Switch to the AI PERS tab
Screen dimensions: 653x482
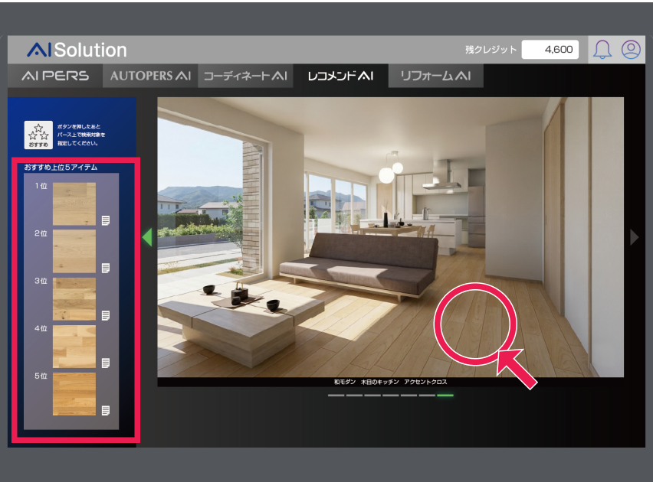[x=55, y=76]
